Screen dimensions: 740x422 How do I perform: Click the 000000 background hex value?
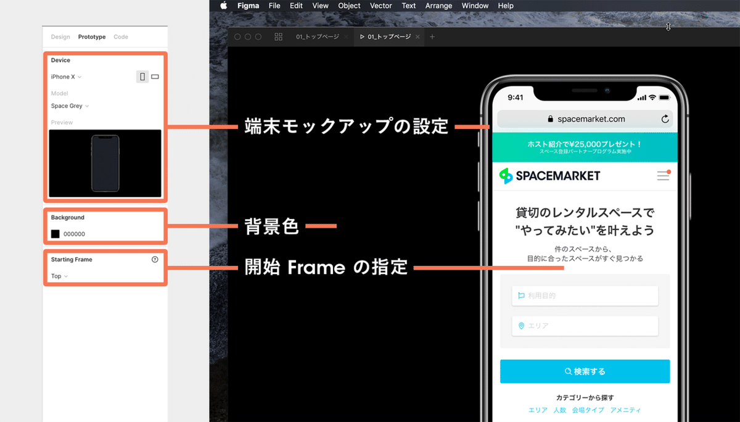tap(74, 234)
